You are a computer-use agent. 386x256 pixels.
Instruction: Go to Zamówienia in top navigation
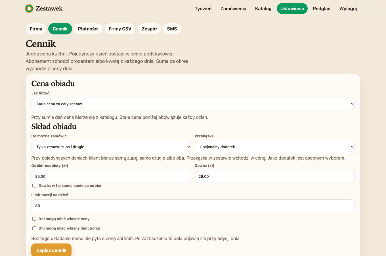(233, 9)
